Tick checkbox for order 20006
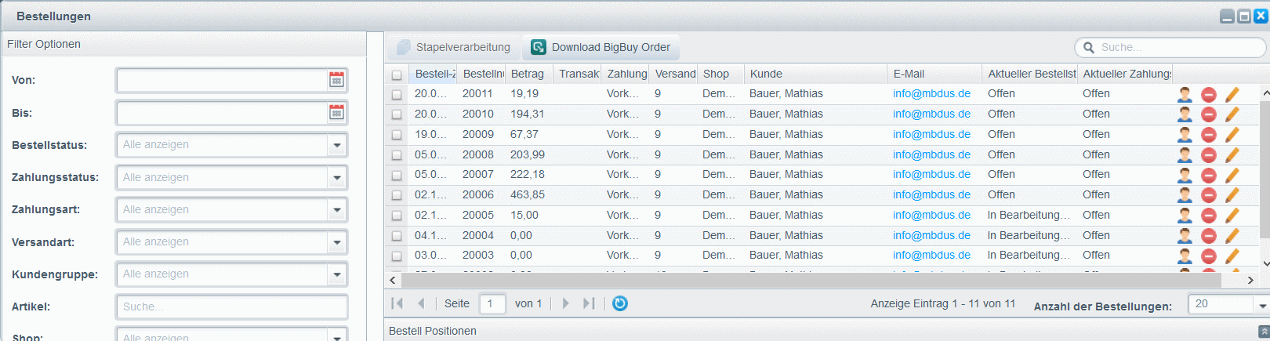The height and width of the screenshot is (341, 1270). (x=397, y=195)
